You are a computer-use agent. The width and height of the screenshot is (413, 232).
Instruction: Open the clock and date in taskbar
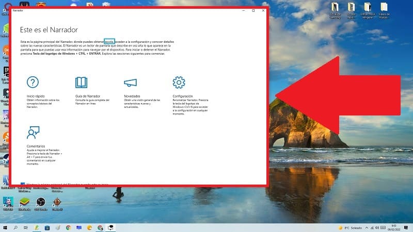pos(394,228)
